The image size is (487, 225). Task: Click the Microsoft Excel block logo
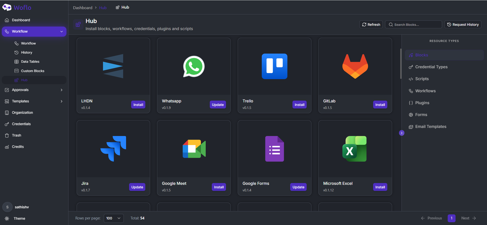pos(354,149)
